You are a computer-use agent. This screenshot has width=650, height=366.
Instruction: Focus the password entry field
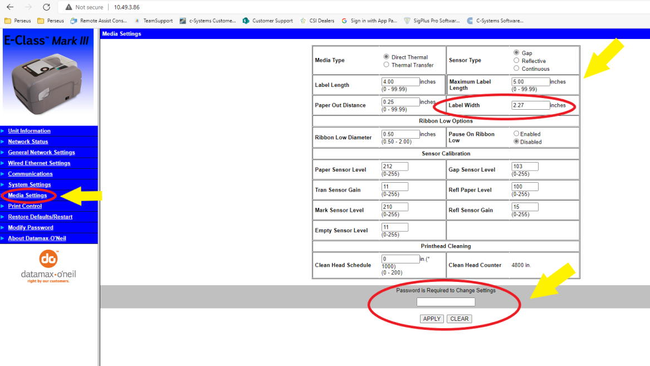point(446,302)
